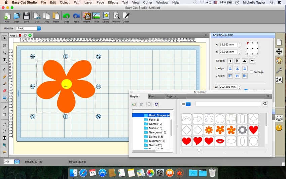The height and width of the screenshot is (179, 286).
Task: Open the Fill & Stroke palette panel icon
Action: 279,61
